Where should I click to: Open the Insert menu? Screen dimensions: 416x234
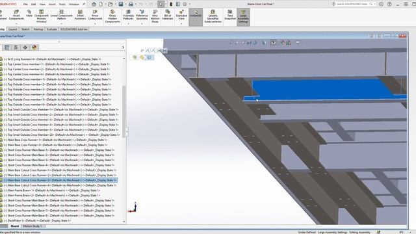[52, 5]
